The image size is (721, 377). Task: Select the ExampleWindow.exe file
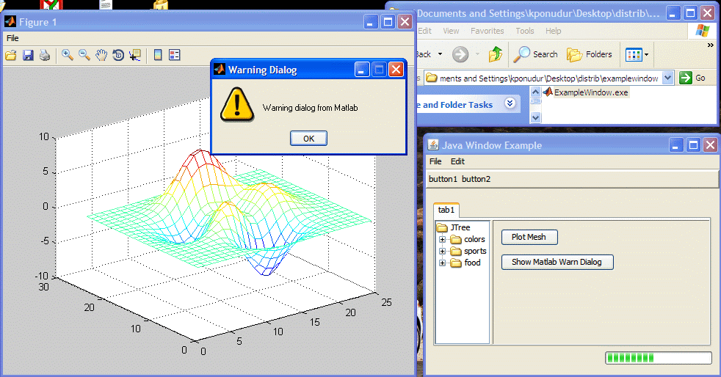(585, 92)
